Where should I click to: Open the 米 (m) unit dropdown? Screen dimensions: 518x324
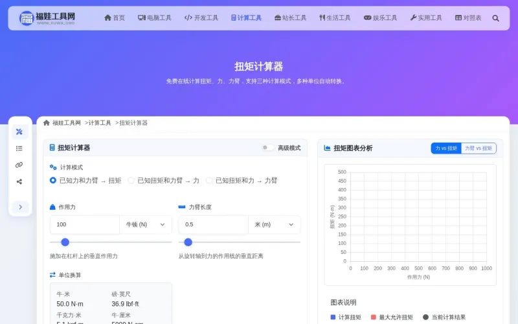(x=274, y=224)
